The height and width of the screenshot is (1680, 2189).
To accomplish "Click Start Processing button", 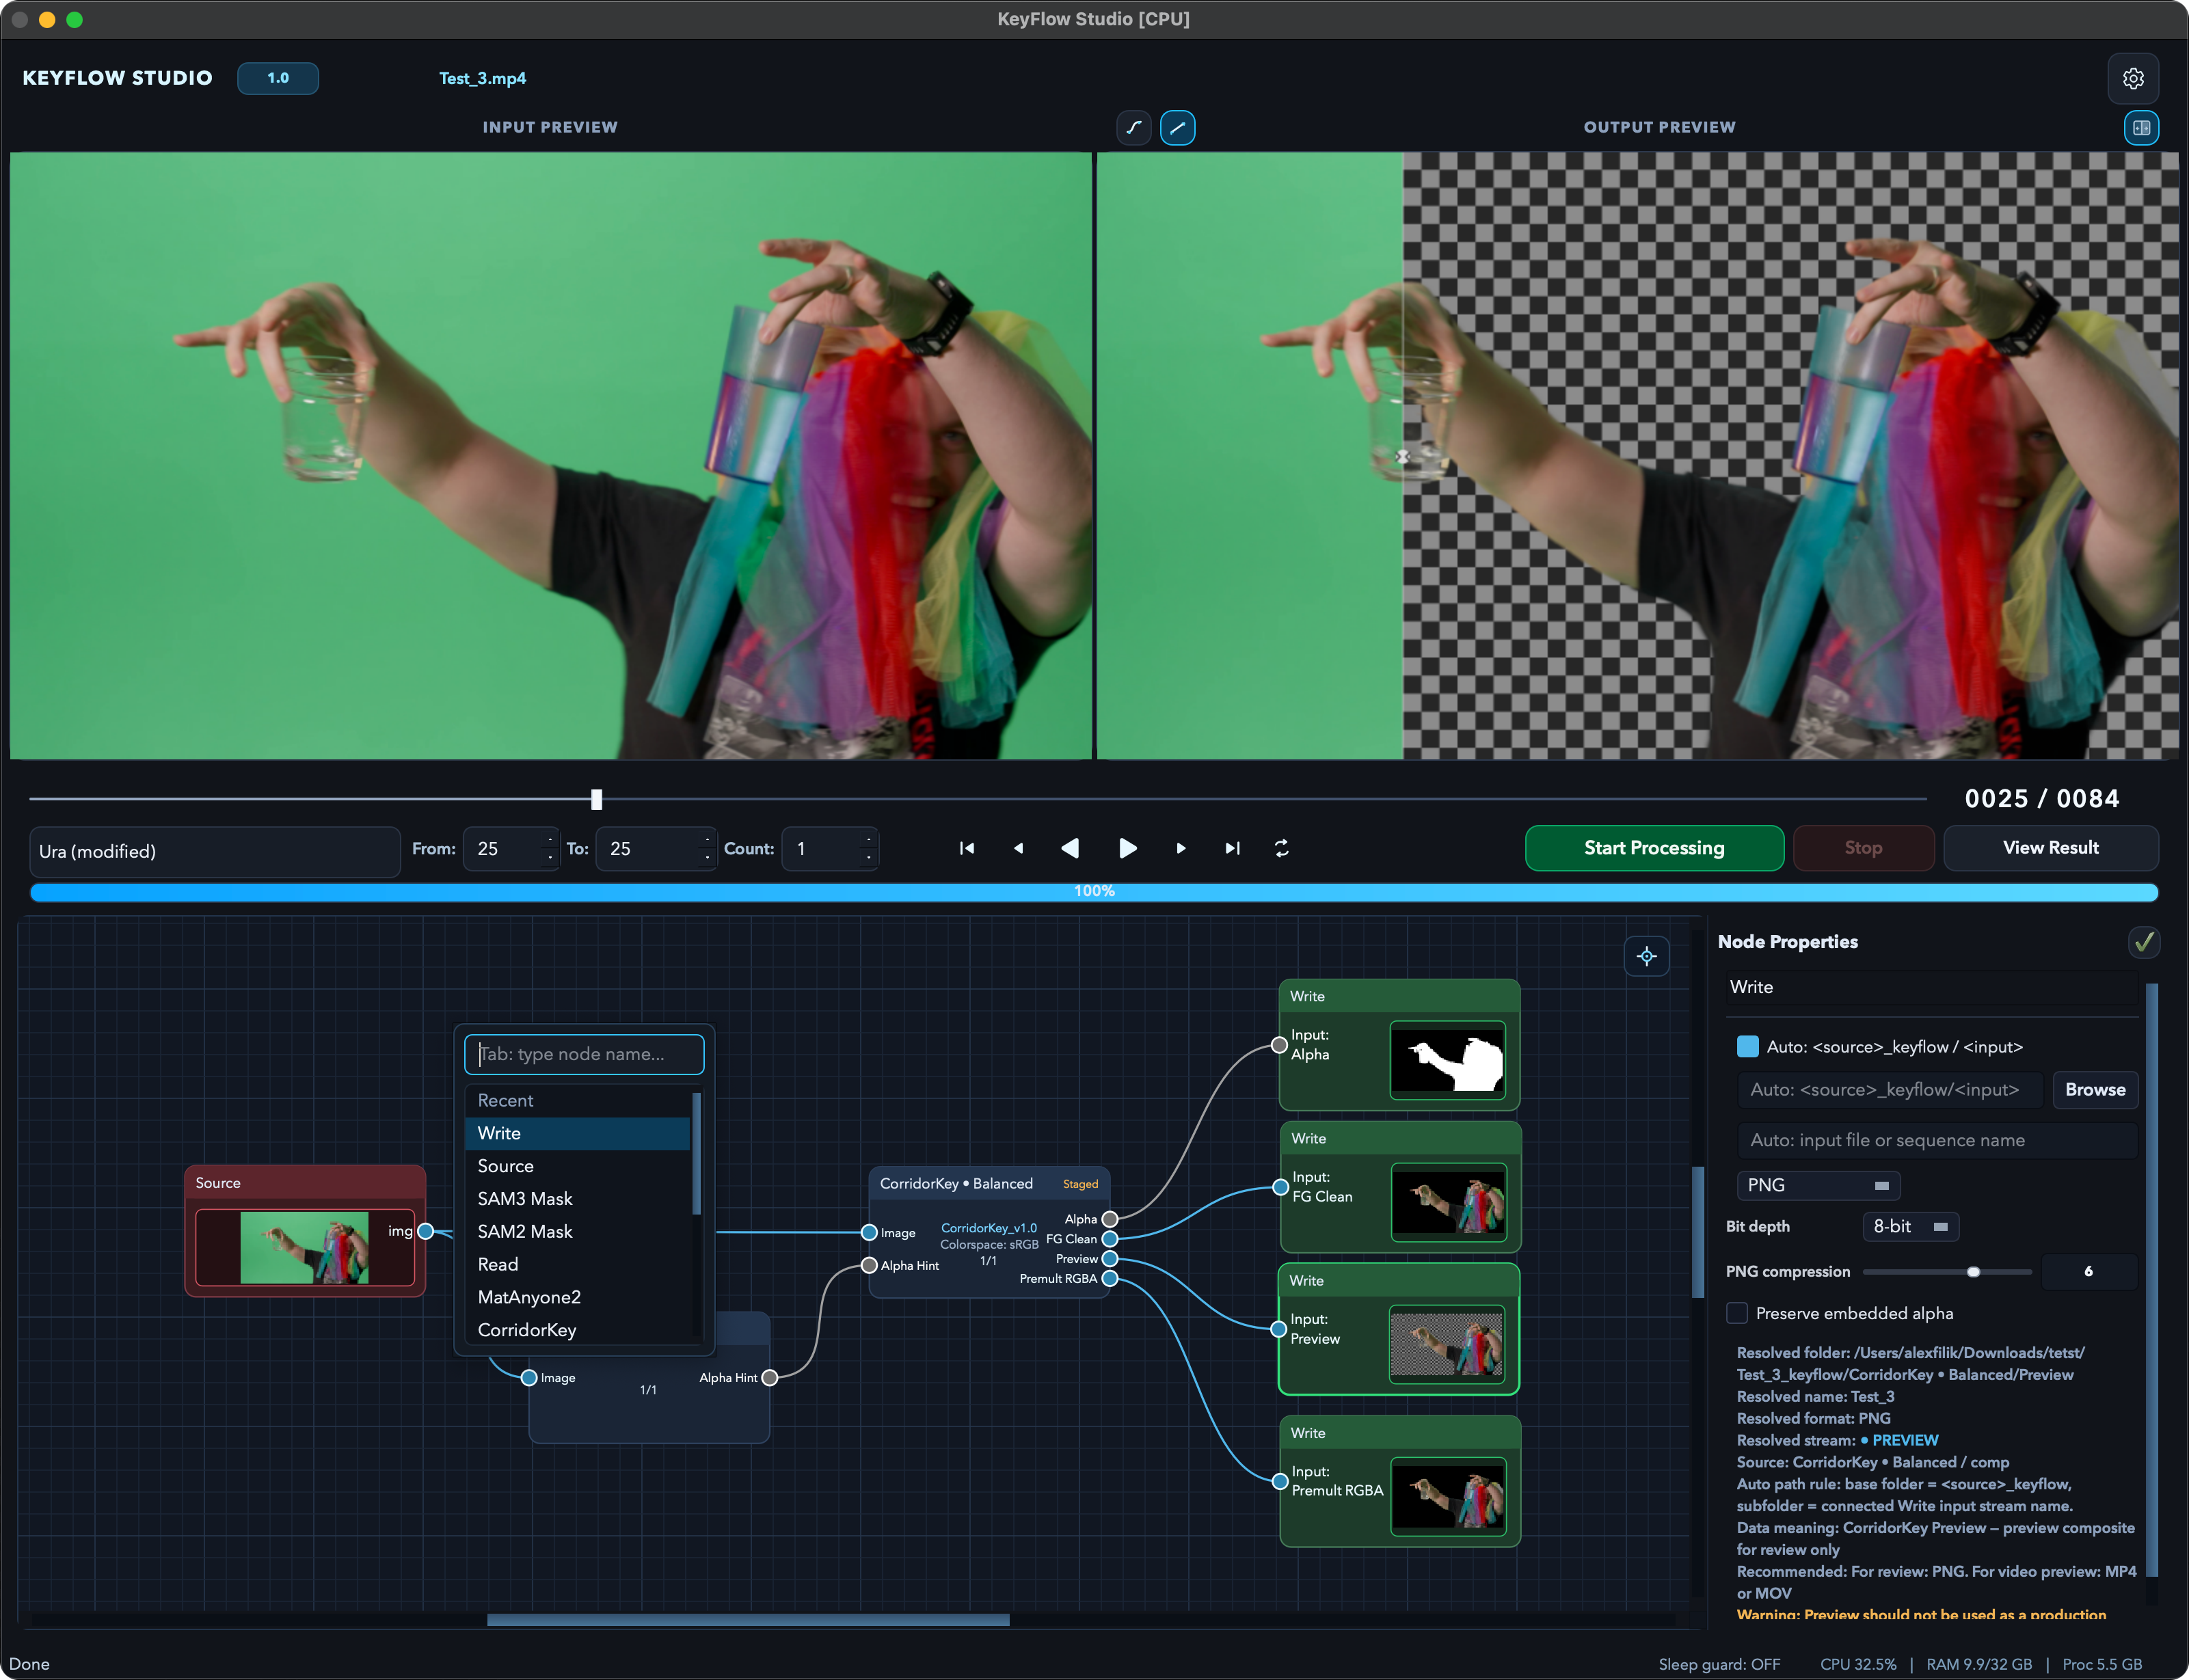I will 1654,848.
